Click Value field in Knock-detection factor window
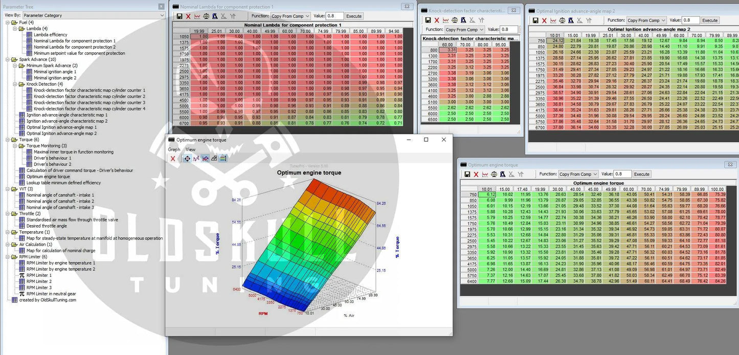Image resolution: width=739 pixels, height=355 pixels. pyautogui.click(x=508, y=30)
